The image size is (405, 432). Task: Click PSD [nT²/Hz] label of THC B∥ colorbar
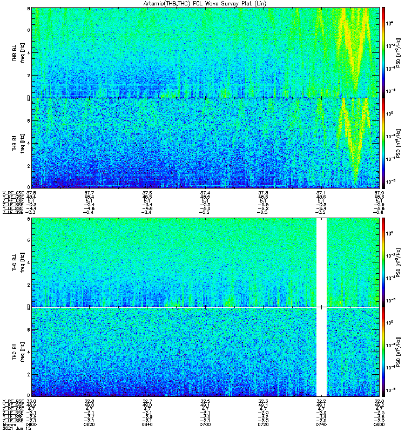click(x=398, y=352)
